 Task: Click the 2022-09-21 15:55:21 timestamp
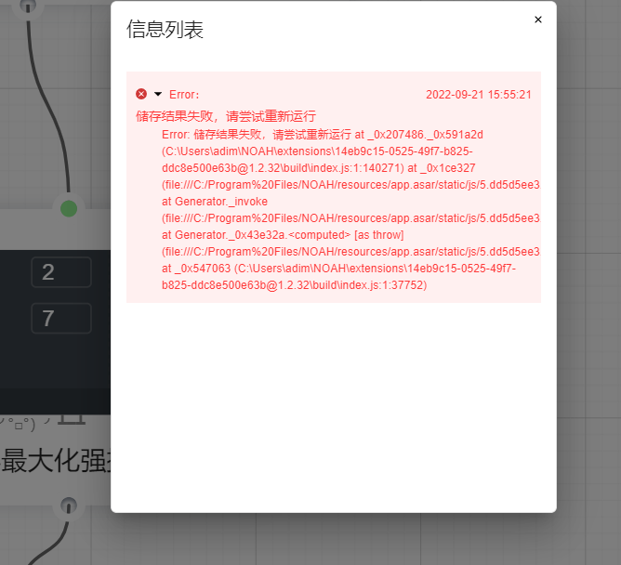(x=478, y=95)
